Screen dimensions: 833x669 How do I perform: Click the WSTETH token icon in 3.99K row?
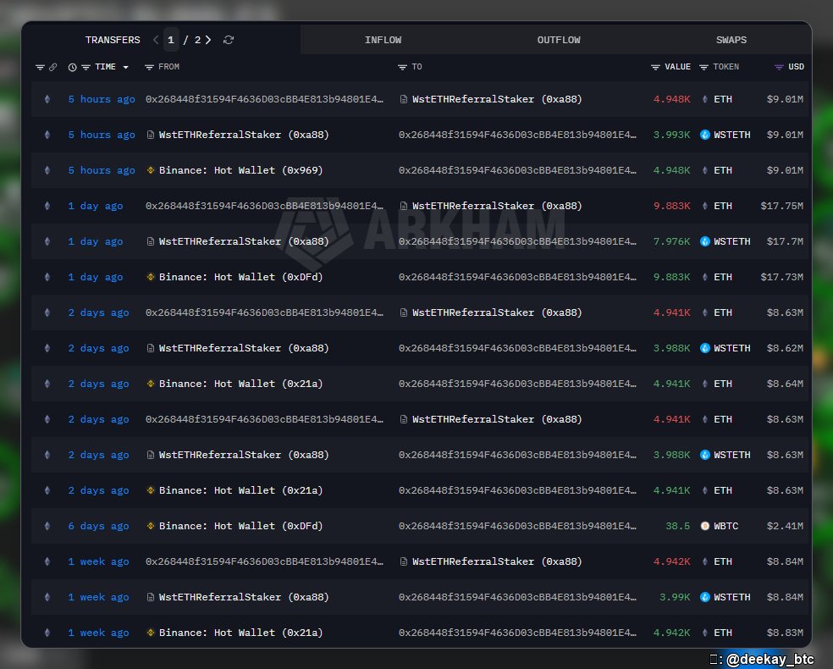(x=705, y=597)
